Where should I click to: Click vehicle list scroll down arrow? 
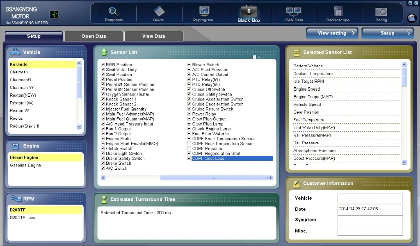[x=79, y=127]
